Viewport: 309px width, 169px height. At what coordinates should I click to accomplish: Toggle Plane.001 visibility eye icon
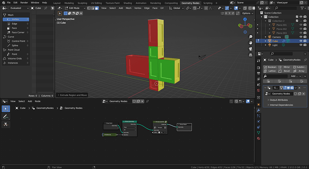pyautogui.click(x=301, y=25)
